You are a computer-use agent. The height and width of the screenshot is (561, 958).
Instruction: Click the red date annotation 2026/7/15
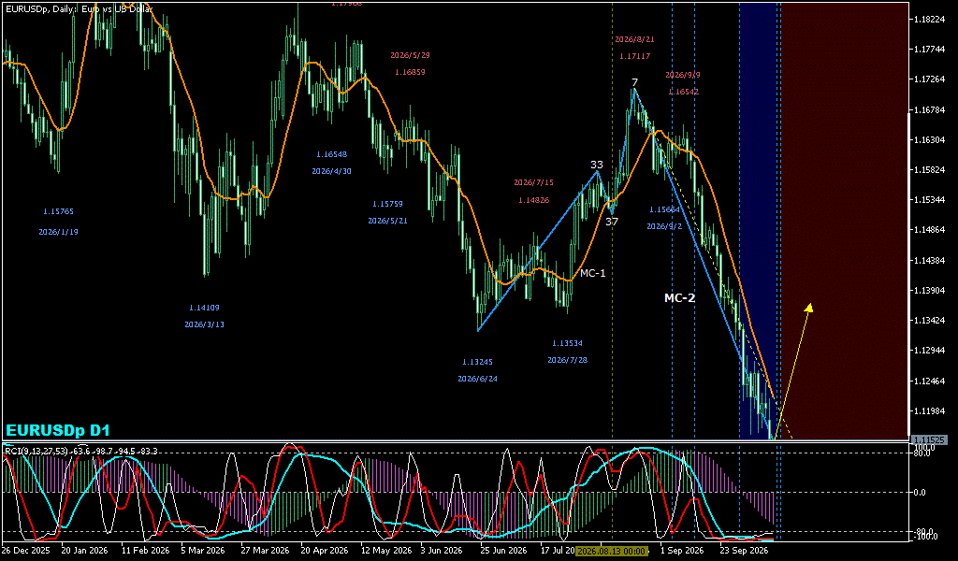click(x=533, y=182)
